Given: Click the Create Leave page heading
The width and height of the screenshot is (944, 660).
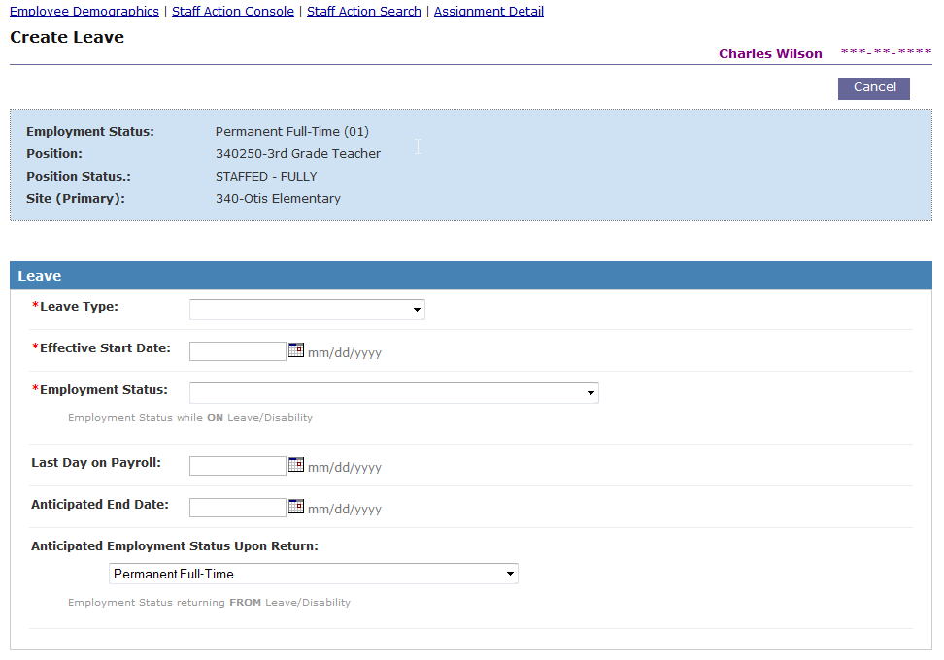Looking at the screenshot, I should tap(67, 37).
